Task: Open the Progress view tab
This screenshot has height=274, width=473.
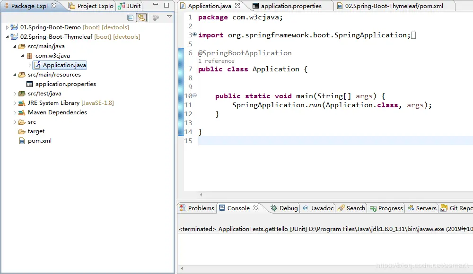Action: 386,208
